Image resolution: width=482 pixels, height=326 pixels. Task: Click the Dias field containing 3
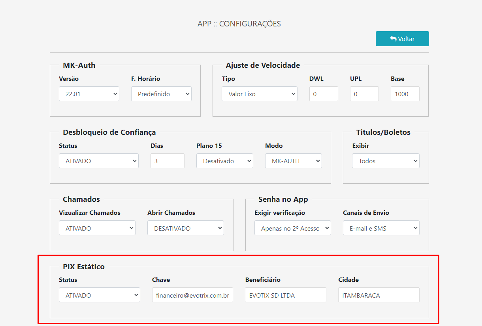click(167, 161)
